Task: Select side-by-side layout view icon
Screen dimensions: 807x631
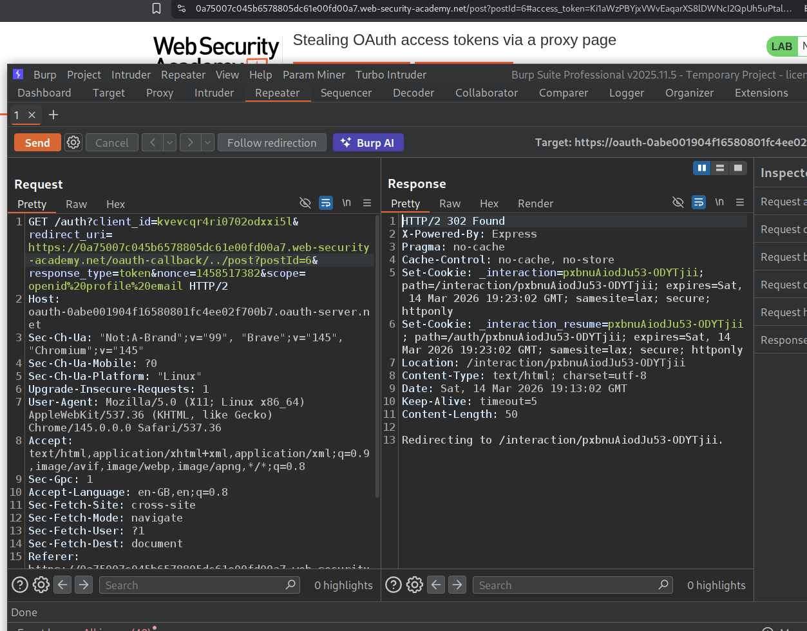Action: (701, 168)
